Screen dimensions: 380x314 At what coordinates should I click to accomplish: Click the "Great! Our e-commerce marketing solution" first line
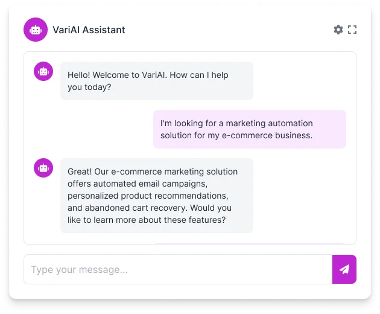point(153,171)
